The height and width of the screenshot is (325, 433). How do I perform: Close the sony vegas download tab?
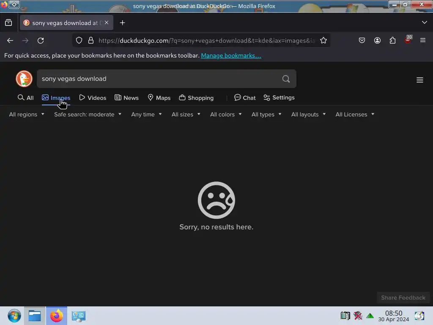click(107, 23)
